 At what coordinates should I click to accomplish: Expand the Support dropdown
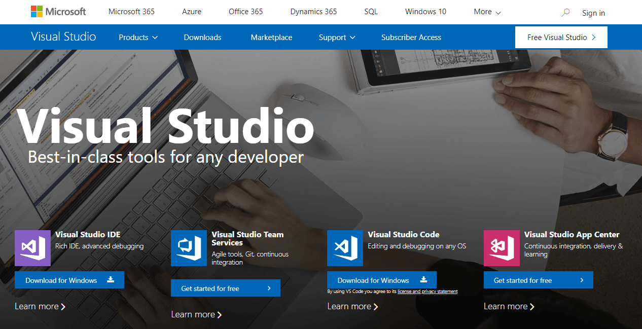[337, 38]
